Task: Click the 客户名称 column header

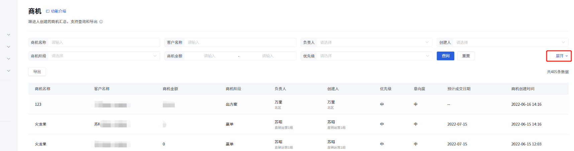Action: pyautogui.click(x=102, y=89)
